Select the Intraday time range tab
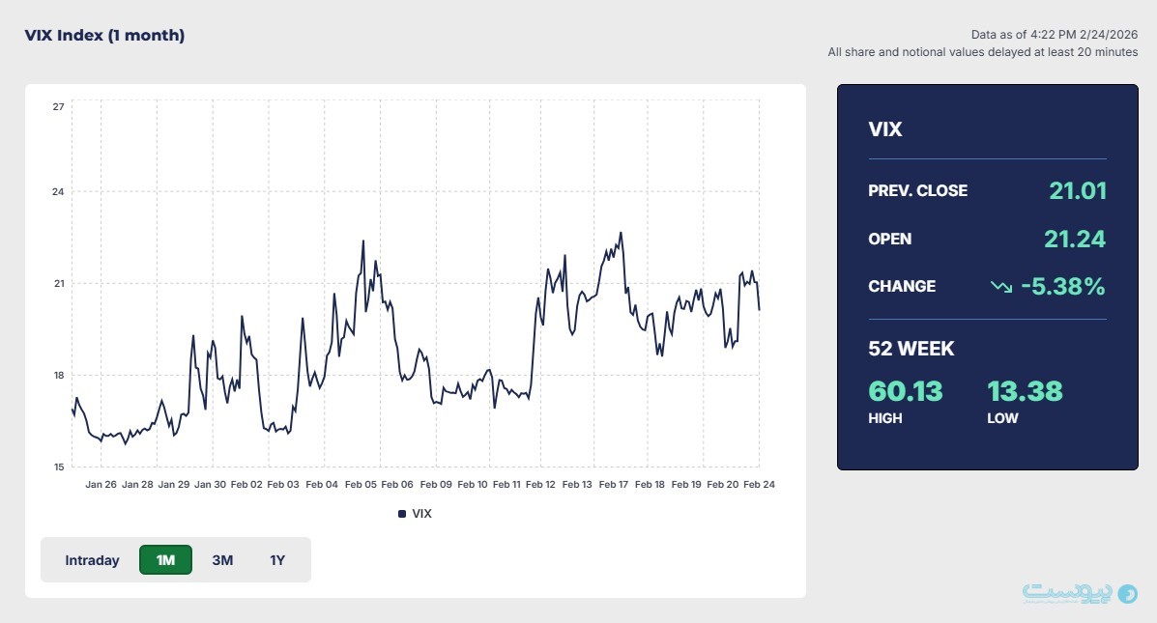 (92, 560)
